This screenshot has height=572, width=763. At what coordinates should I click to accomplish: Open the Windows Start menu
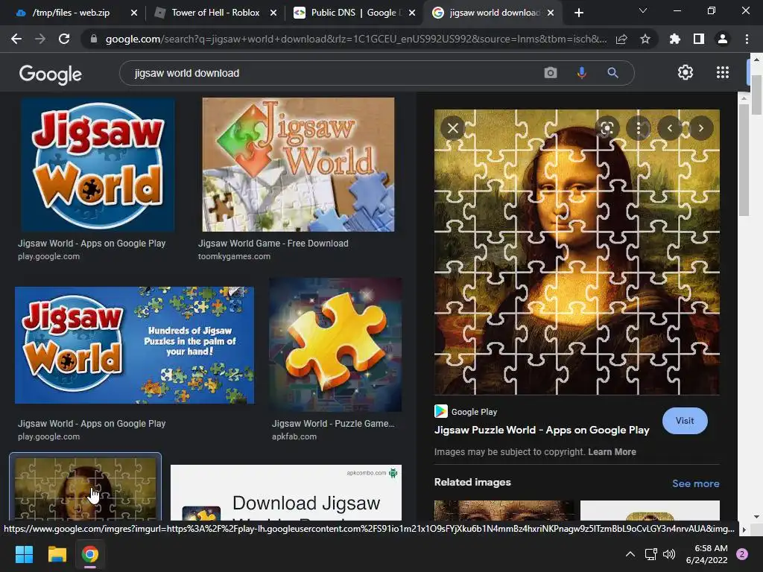[24, 554]
